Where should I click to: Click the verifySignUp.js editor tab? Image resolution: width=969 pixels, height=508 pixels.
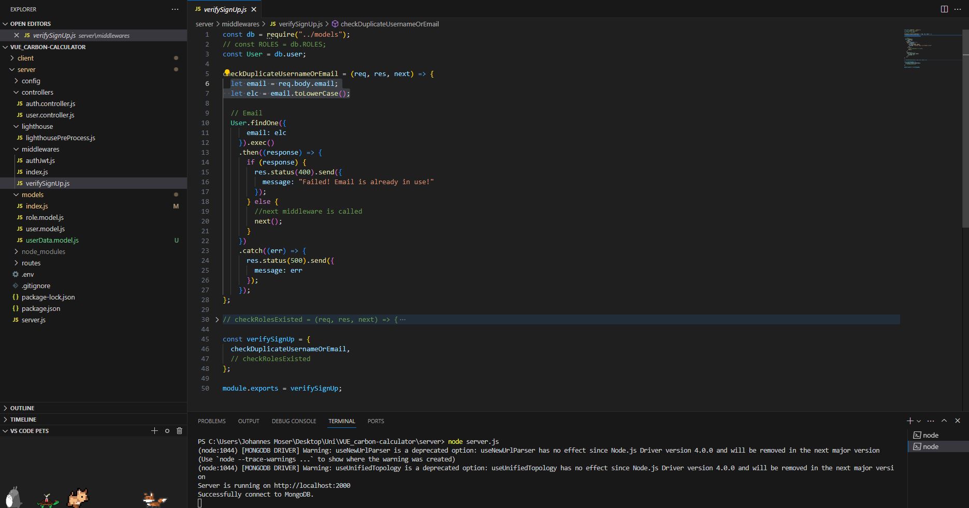pyautogui.click(x=224, y=9)
